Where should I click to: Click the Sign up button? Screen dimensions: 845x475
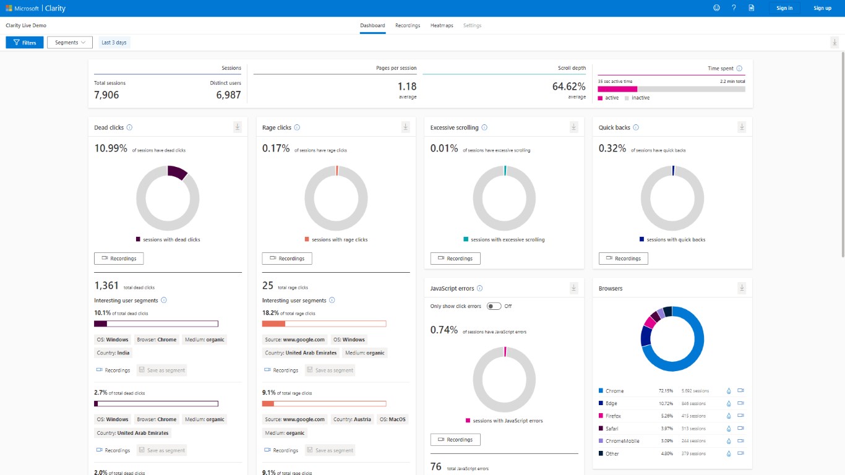[x=823, y=8]
